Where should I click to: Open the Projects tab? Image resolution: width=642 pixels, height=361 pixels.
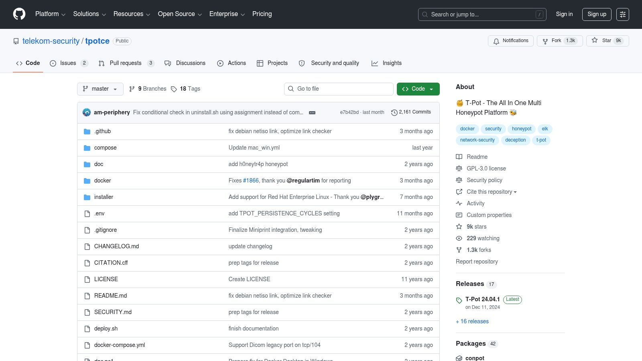point(272,63)
